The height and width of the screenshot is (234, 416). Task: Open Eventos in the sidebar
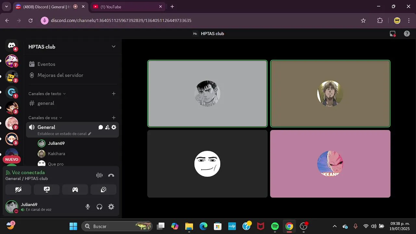coord(72,64)
